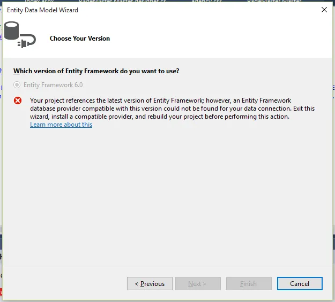Click the disabled Finish button
Screen dimensions: 335x302
[x=249, y=284]
